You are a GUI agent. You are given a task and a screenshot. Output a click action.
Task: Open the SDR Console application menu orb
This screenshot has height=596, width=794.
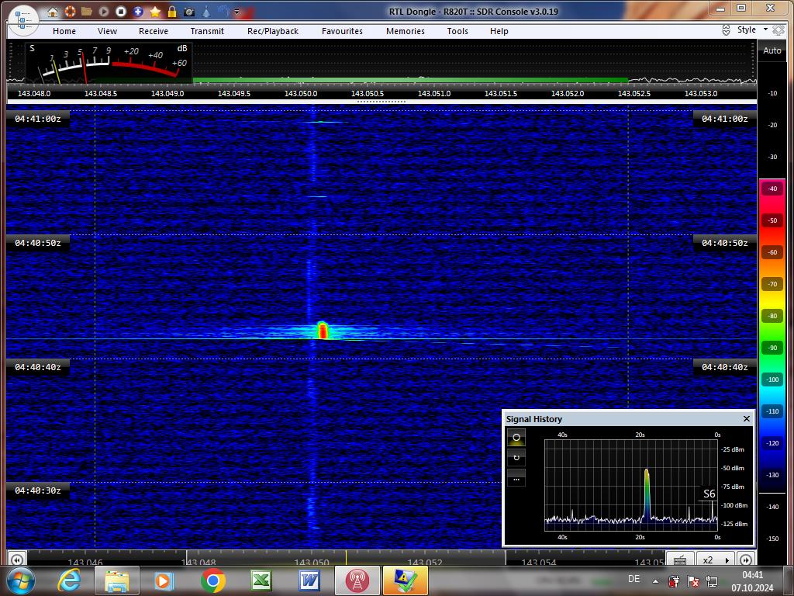(23, 19)
